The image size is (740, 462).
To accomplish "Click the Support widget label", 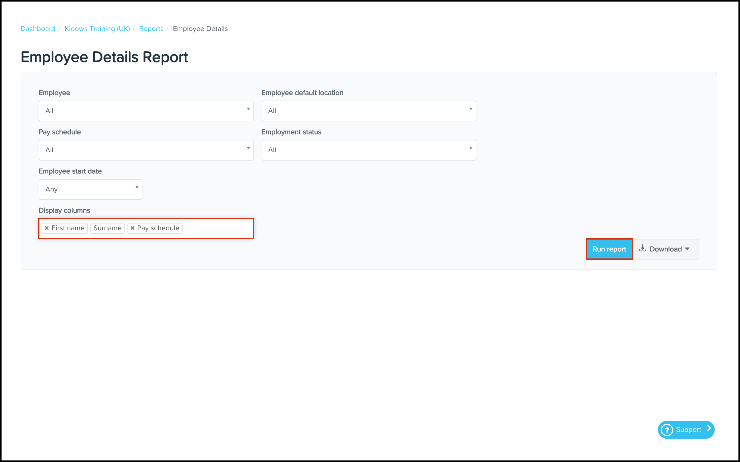I will pos(688,430).
